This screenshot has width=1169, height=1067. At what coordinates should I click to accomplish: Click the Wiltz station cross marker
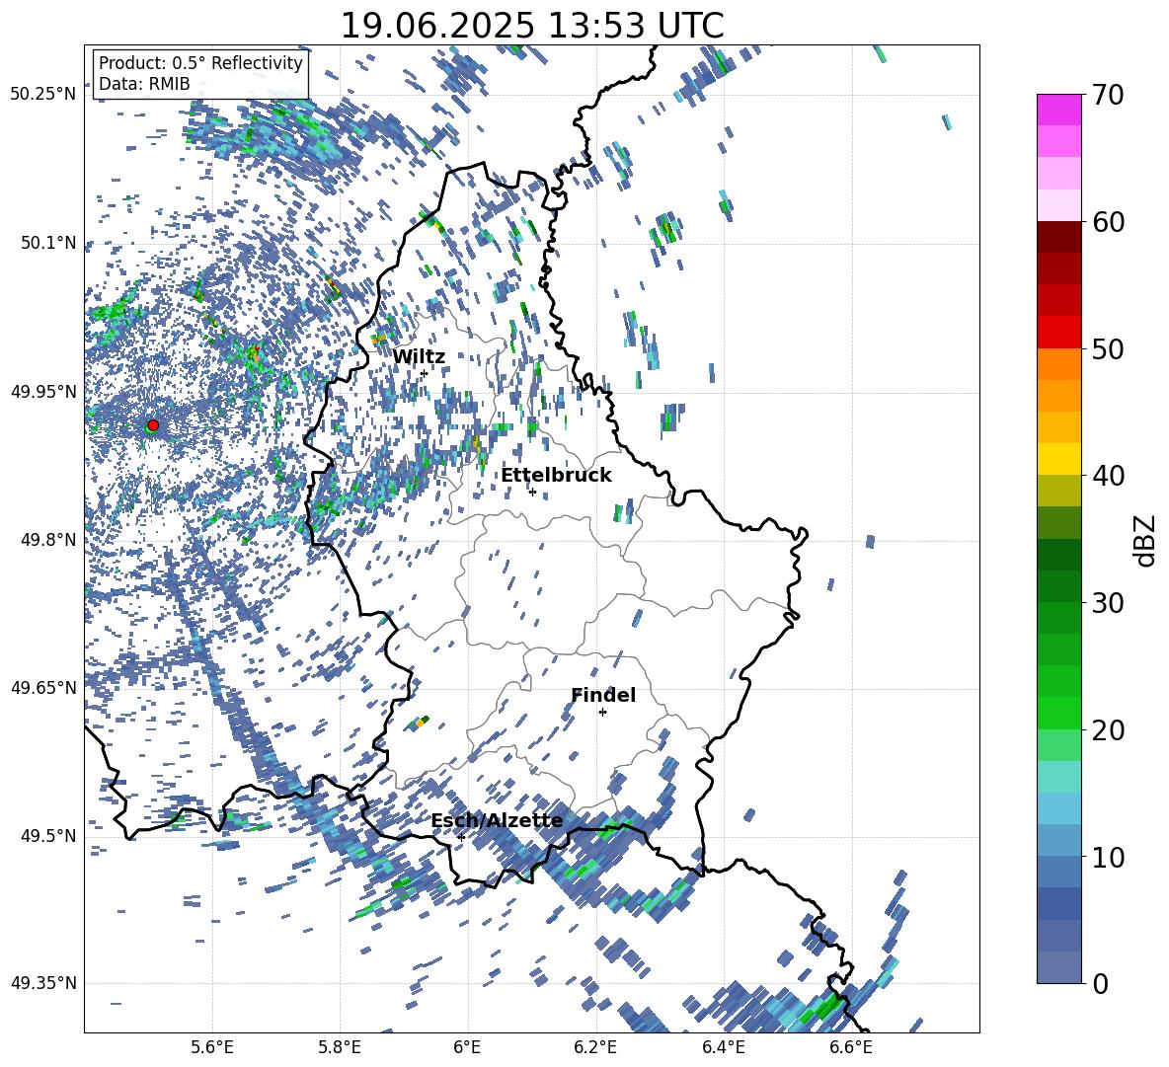tap(424, 373)
